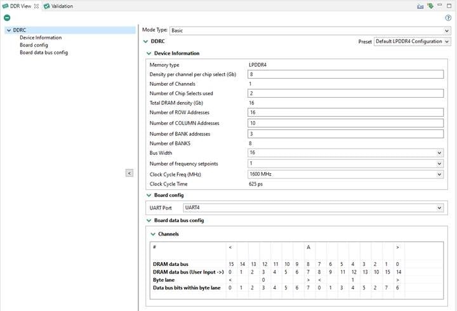Click the blue chart icon in the toolbar

(x=420, y=6)
